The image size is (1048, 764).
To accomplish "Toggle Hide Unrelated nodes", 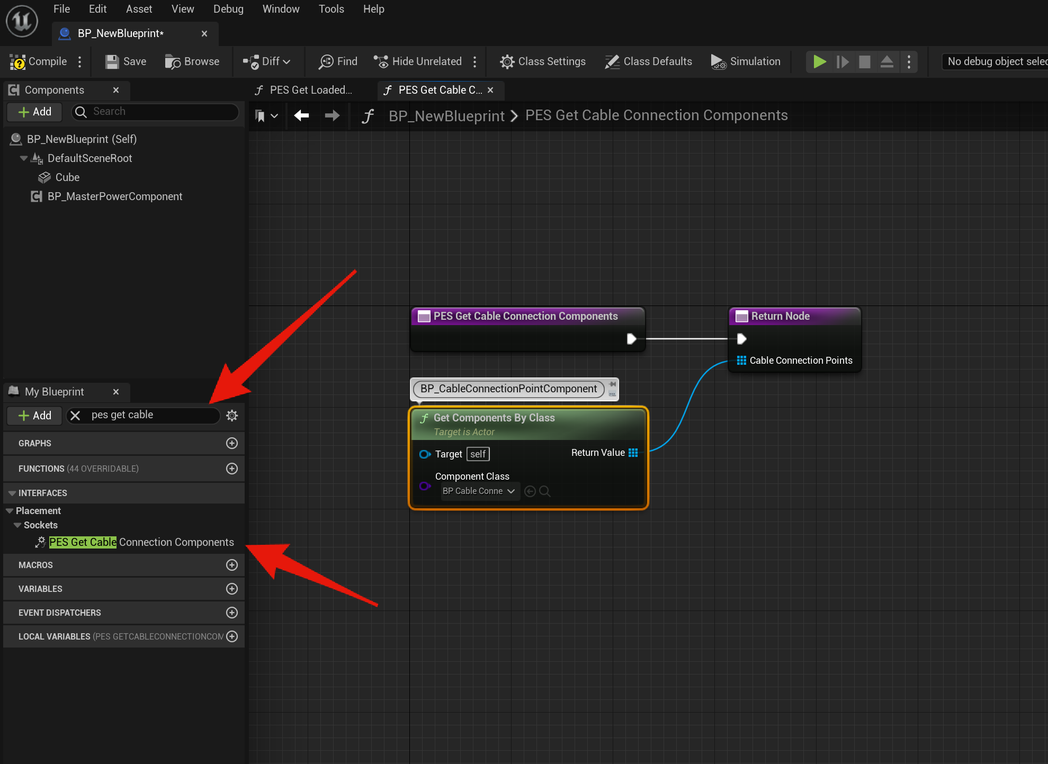I will tap(417, 62).
